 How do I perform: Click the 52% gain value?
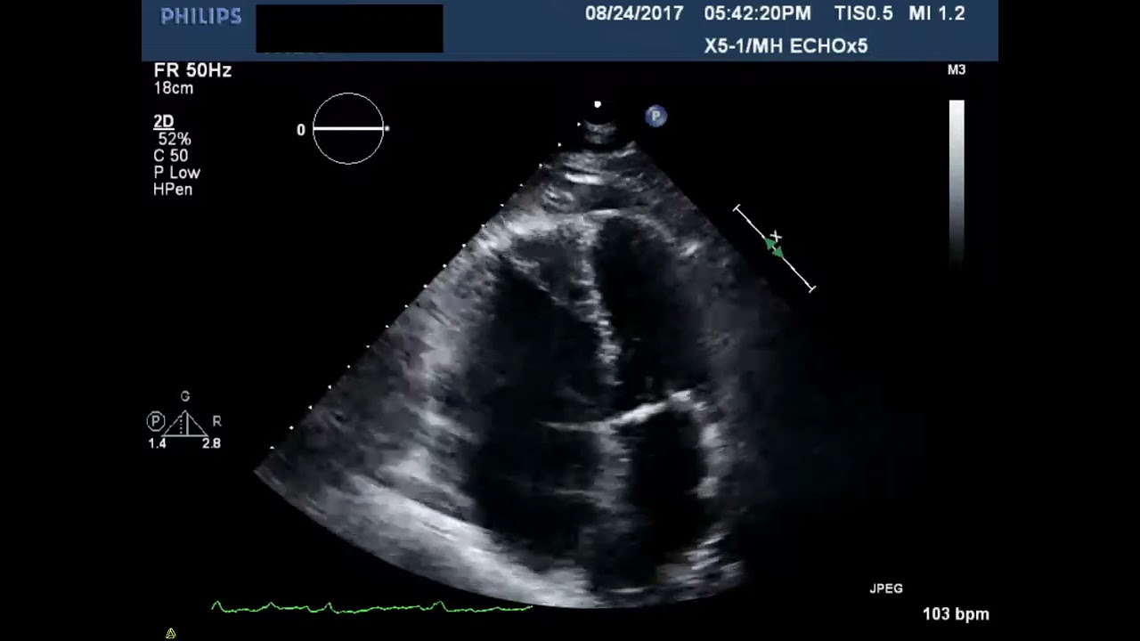[x=175, y=139]
